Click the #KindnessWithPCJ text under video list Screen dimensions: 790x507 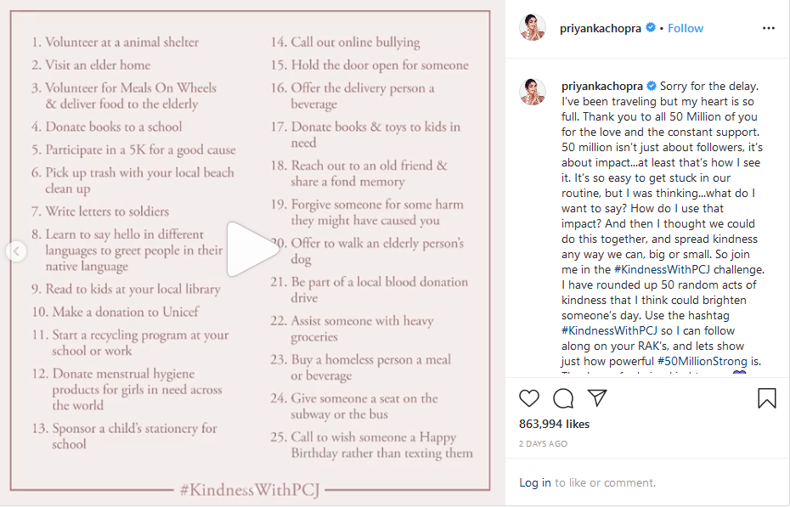tap(251, 490)
